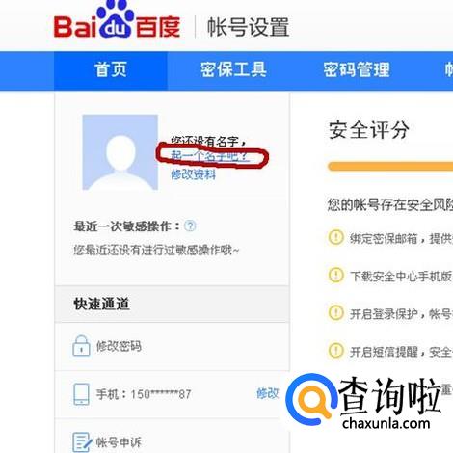
Task: Open the 修改资料 link
Action: (193, 174)
